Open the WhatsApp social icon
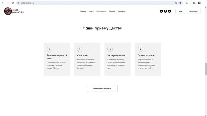The height and width of the screenshot is (116, 207). click(x=165, y=11)
